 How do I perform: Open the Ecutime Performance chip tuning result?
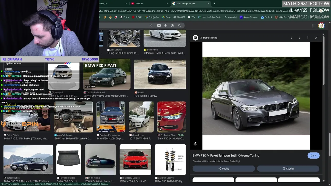point(111,117)
